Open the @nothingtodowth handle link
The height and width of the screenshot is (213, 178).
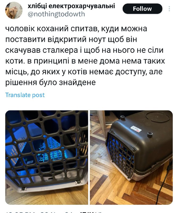(56, 14)
